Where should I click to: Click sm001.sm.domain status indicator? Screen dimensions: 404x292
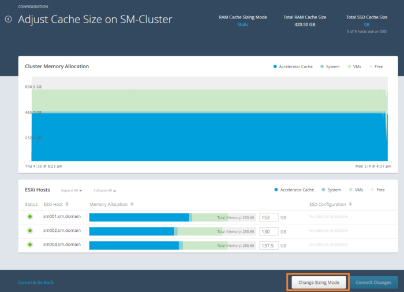pyautogui.click(x=30, y=217)
